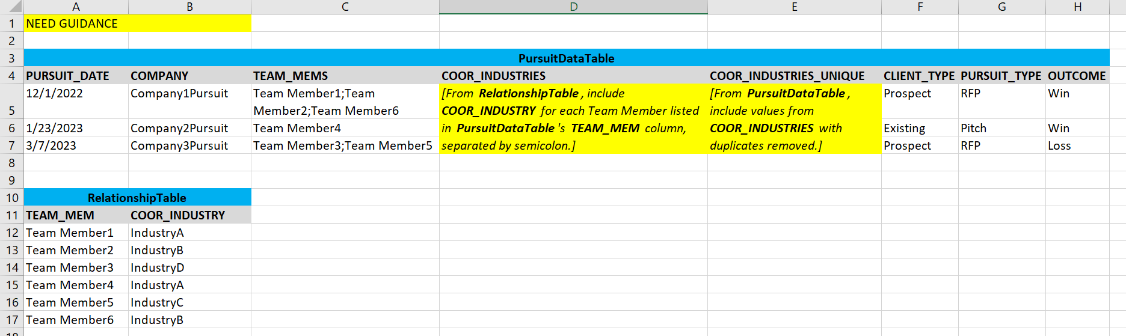Select the Company1Pursuit cell

pos(189,102)
